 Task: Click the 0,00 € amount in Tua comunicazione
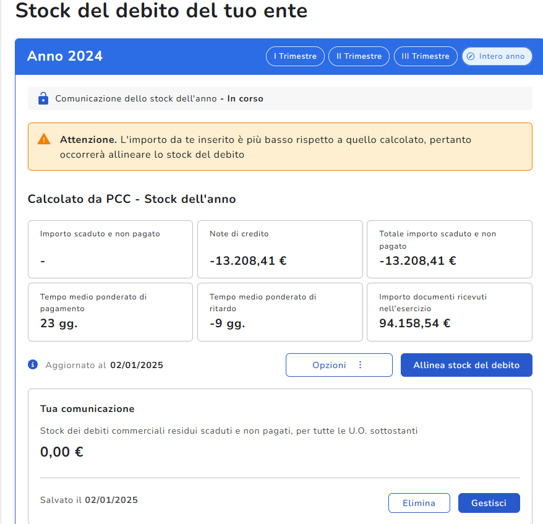point(62,452)
